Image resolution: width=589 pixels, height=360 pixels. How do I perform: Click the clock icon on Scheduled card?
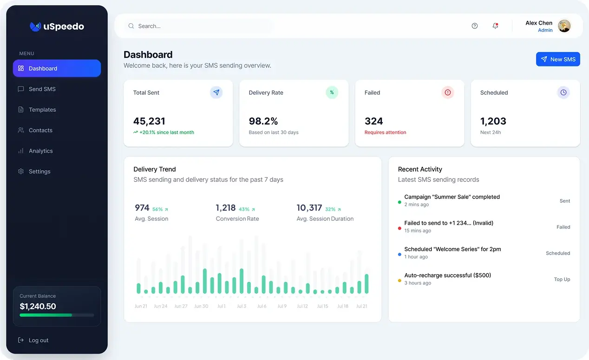[x=563, y=92]
